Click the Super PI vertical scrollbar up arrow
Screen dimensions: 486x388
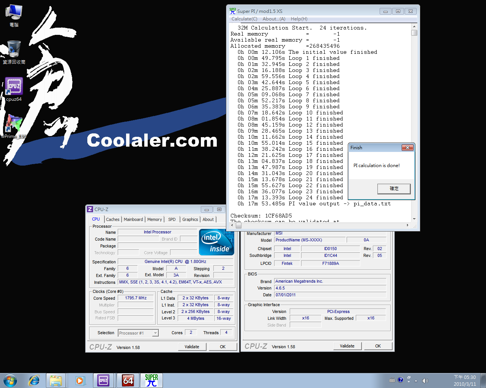click(x=414, y=27)
